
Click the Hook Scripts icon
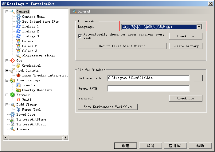(13, 70)
